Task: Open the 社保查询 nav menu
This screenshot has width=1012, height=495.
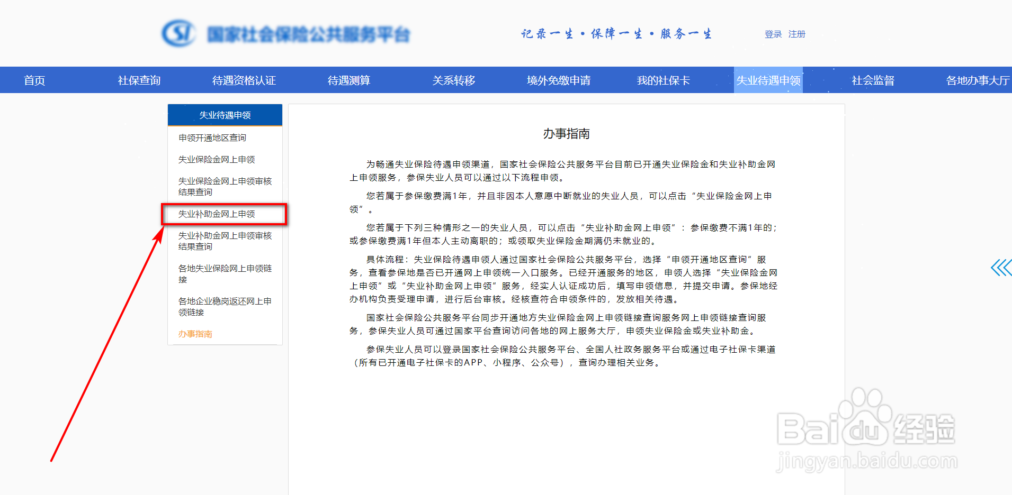Action: click(139, 80)
